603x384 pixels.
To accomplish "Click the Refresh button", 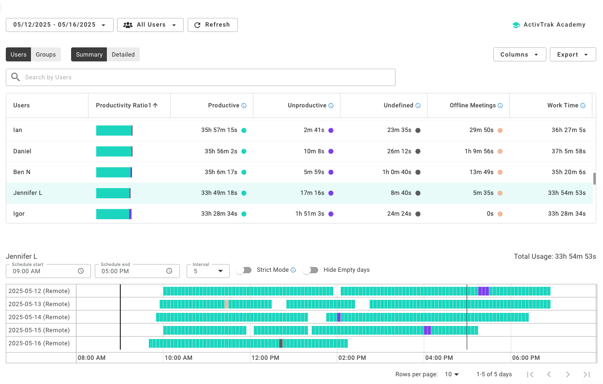I will pos(212,25).
